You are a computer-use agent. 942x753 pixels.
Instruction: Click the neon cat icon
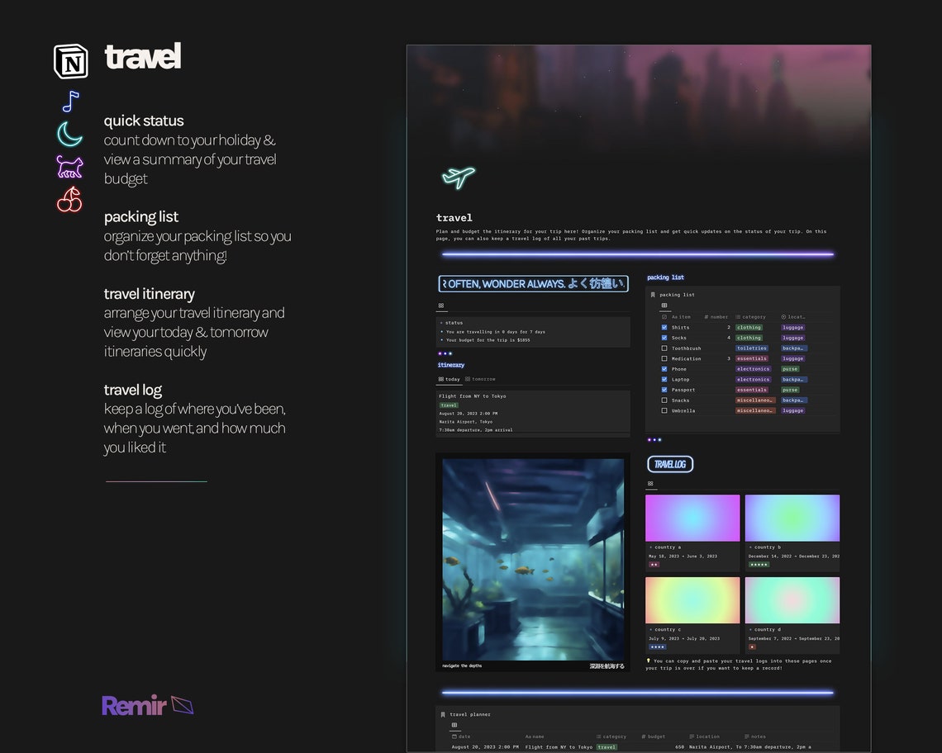(x=69, y=167)
